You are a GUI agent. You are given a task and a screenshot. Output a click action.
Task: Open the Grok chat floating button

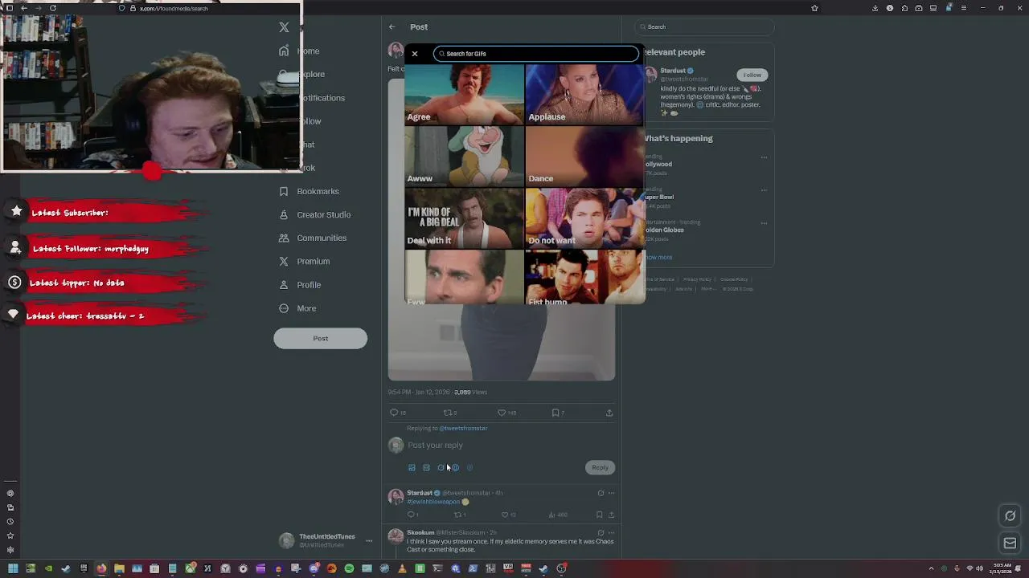pyautogui.click(x=1011, y=516)
